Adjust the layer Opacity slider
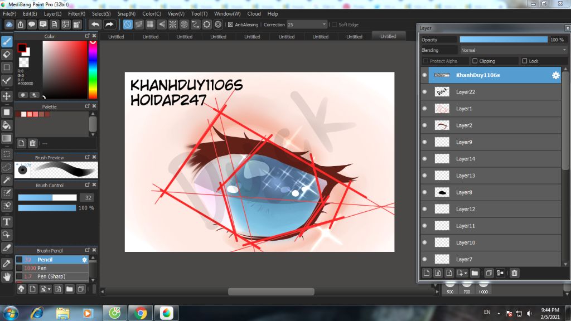This screenshot has width=571, height=321. [504, 40]
